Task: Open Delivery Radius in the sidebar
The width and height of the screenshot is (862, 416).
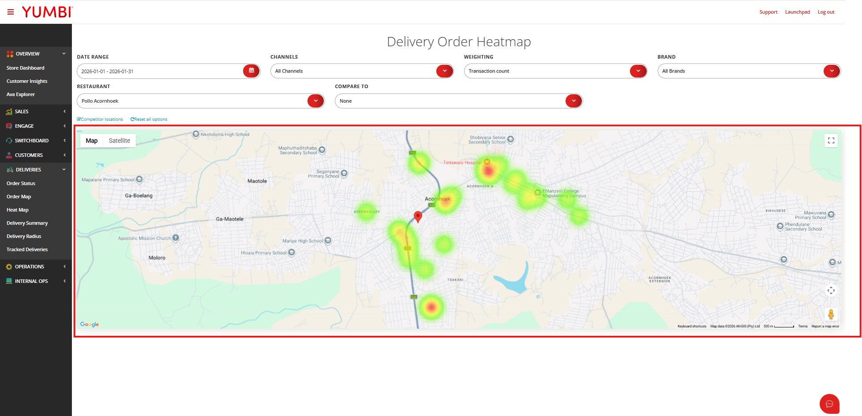Action: tap(24, 236)
